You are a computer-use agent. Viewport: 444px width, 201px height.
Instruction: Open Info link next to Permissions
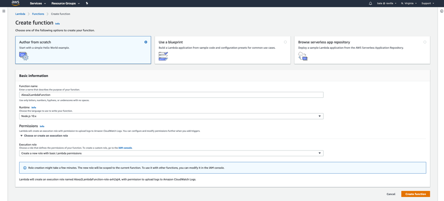42,126
